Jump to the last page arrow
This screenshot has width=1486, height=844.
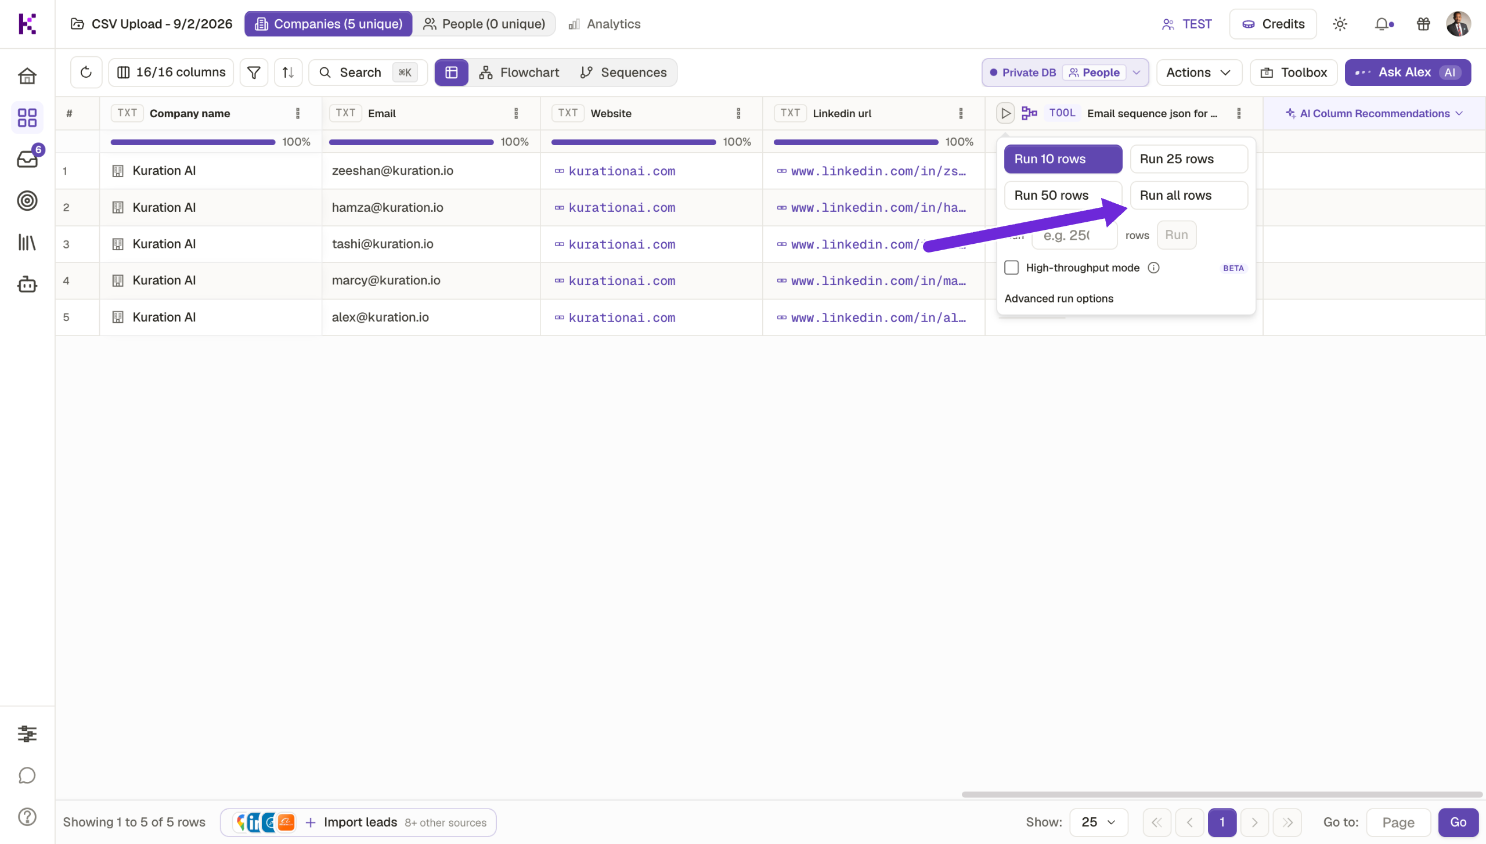pos(1287,822)
